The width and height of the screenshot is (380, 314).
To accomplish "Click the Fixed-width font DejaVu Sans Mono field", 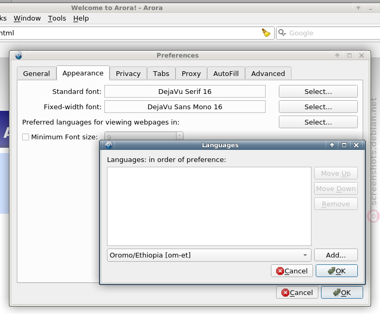I will 185,107.
